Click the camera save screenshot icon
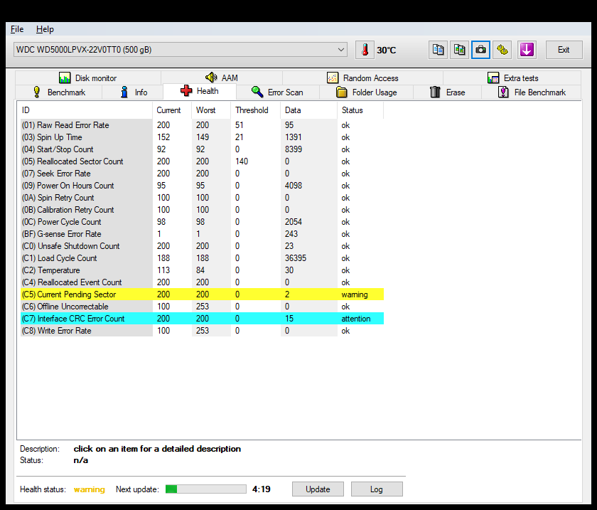This screenshot has height=510, width=597. pos(481,50)
